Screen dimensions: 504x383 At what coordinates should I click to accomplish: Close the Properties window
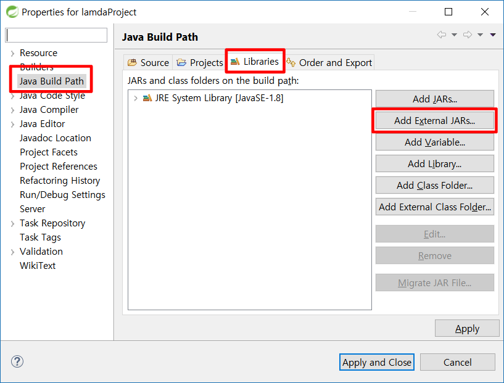click(x=485, y=12)
